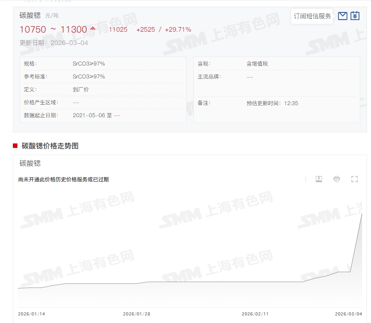371x323 pixels.
Task: Click the 备注 field label
Action: click(204, 103)
